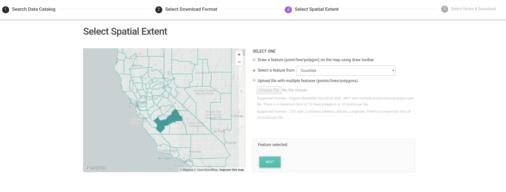Click Humboldt-Toiyabe National Forest label

pos(205,92)
